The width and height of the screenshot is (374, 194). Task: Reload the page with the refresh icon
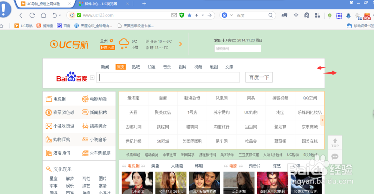coord(32,15)
